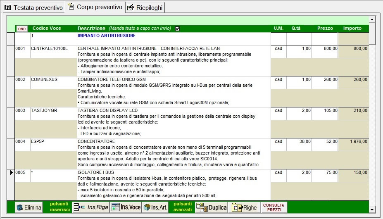Click the vertical scrollbar thumb
383x219 pixels.
[372, 34]
